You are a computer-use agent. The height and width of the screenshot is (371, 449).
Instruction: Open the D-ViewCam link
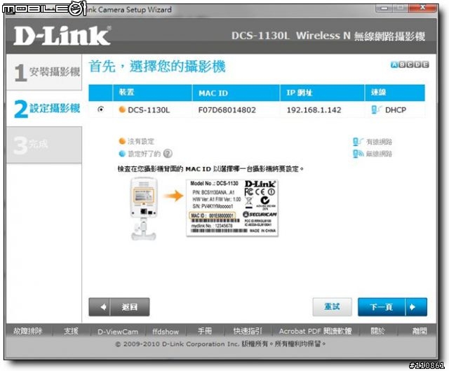click(118, 332)
